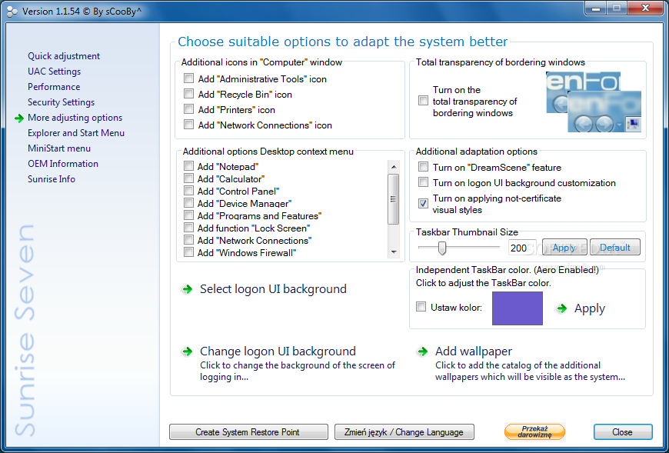Viewport: 669px width, 453px height.
Task: Check Add "Programs and Features"
Action: 188,215
